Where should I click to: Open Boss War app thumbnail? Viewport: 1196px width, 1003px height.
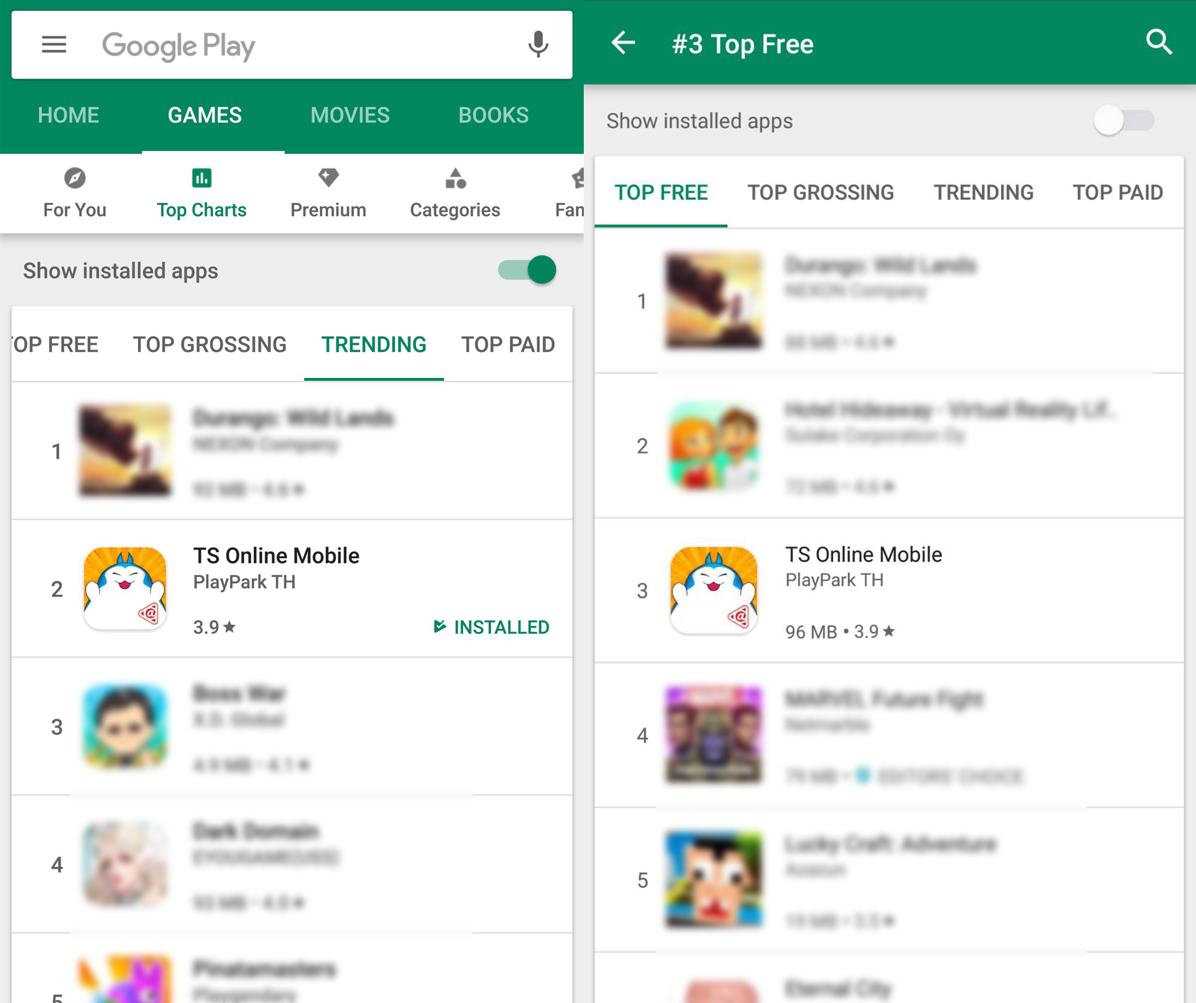click(x=125, y=726)
